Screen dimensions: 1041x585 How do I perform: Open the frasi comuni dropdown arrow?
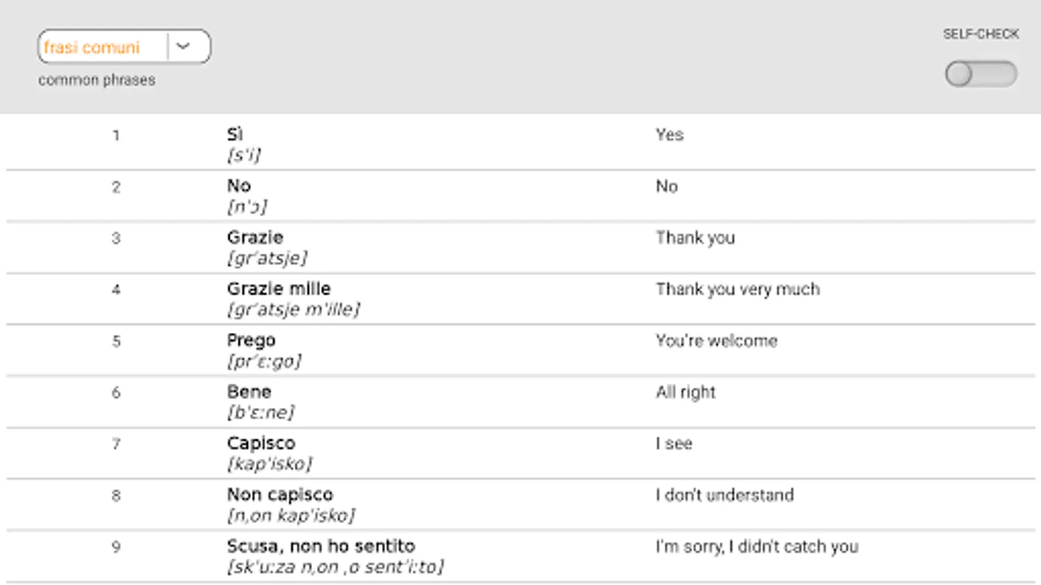coord(184,47)
